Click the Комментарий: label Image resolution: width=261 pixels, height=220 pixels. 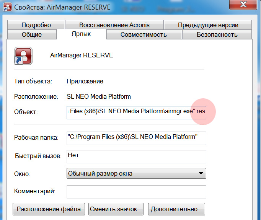(x=35, y=191)
